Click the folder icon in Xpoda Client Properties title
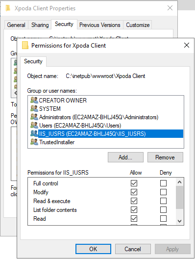Screen dimensions: 195x259 tap(8, 8)
